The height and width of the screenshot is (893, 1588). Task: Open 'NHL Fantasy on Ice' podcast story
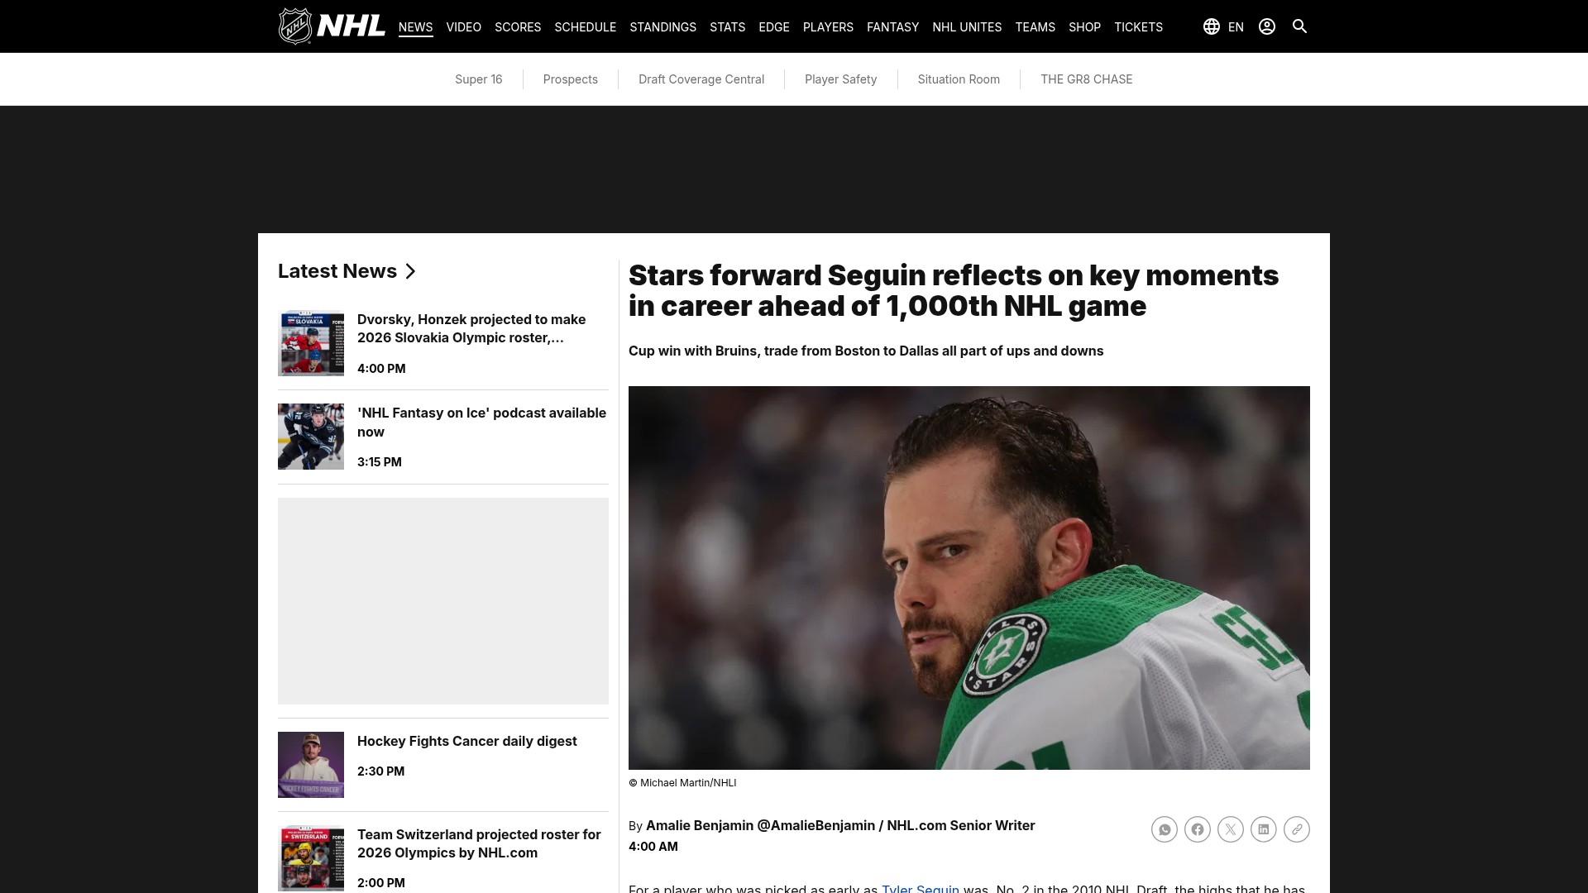pyautogui.click(x=481, y=422)
